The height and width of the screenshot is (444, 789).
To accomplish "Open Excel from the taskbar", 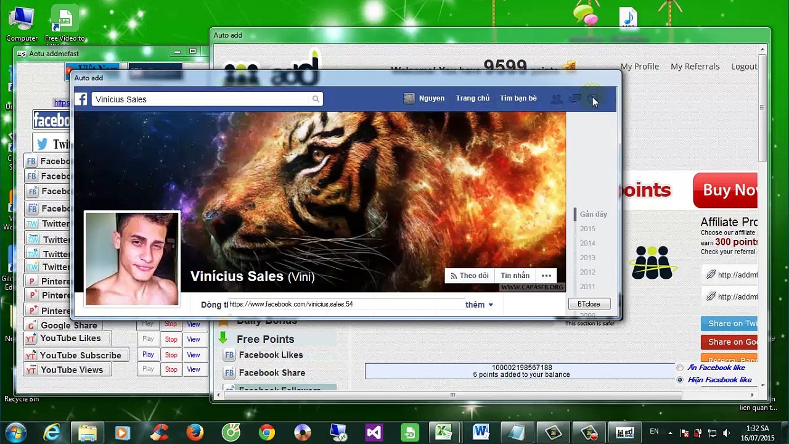I will point(444,432).
